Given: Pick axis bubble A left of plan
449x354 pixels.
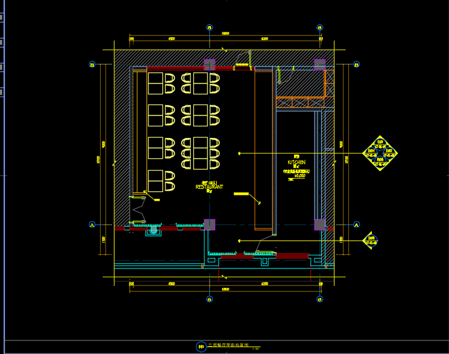Looking at the screenshot, I should point(92,225).
